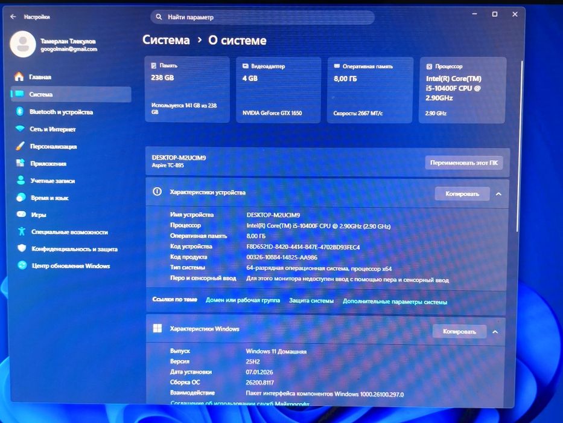The height and width of the screenshot is (423, 563).
Task: Open the Время и язык globe icon
Action: 21,197
